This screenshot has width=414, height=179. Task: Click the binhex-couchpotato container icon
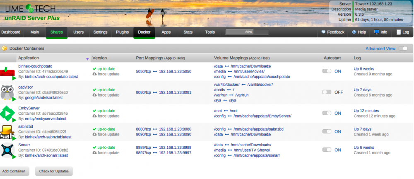pos(7,73)
